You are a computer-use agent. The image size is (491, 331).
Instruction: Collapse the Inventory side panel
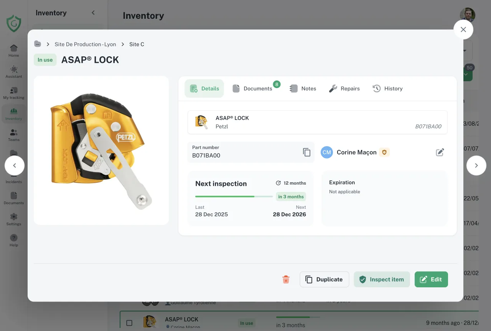[93, 13]
